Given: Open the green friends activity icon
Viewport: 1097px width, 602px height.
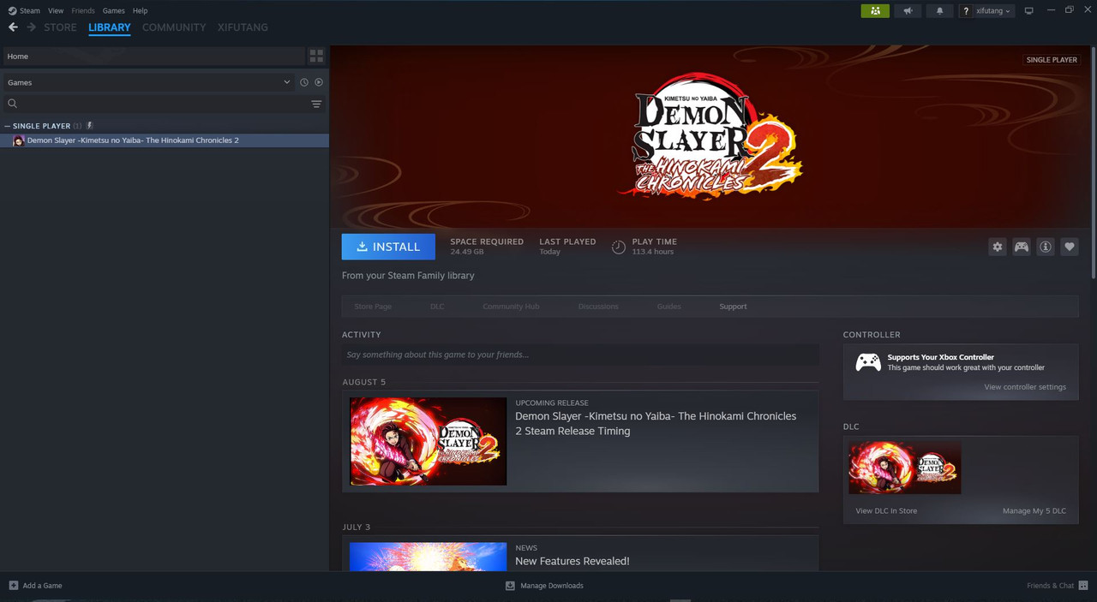Looking at the screenshot, I should point(875,10).
